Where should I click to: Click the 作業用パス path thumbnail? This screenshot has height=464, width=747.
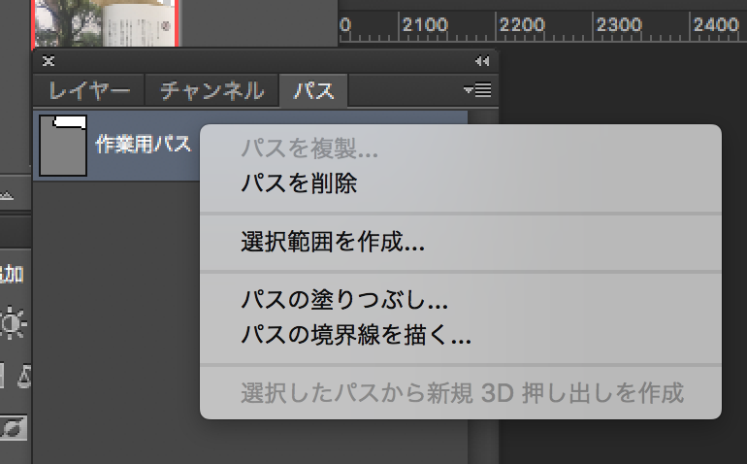click(x=63, y=146)
